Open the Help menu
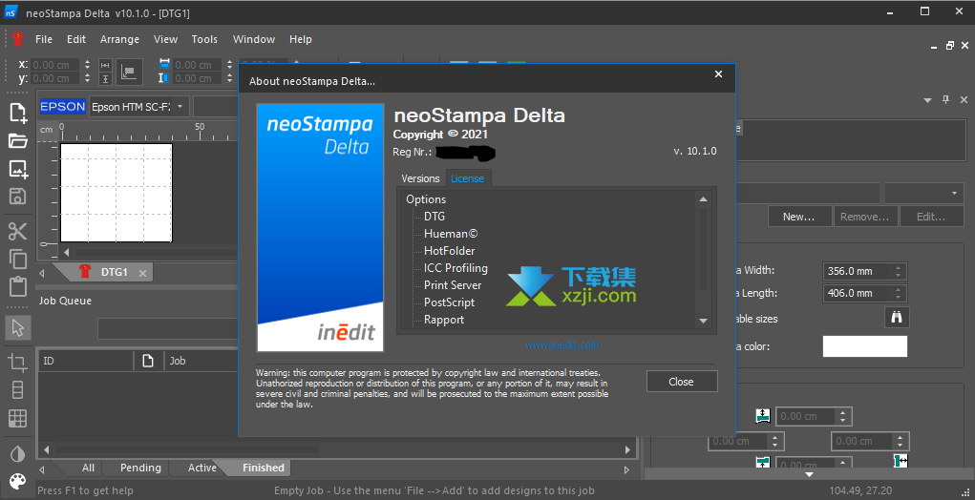The width and height of the screenshot is (975, 500). pyautogui.click(x=301, y=39)
